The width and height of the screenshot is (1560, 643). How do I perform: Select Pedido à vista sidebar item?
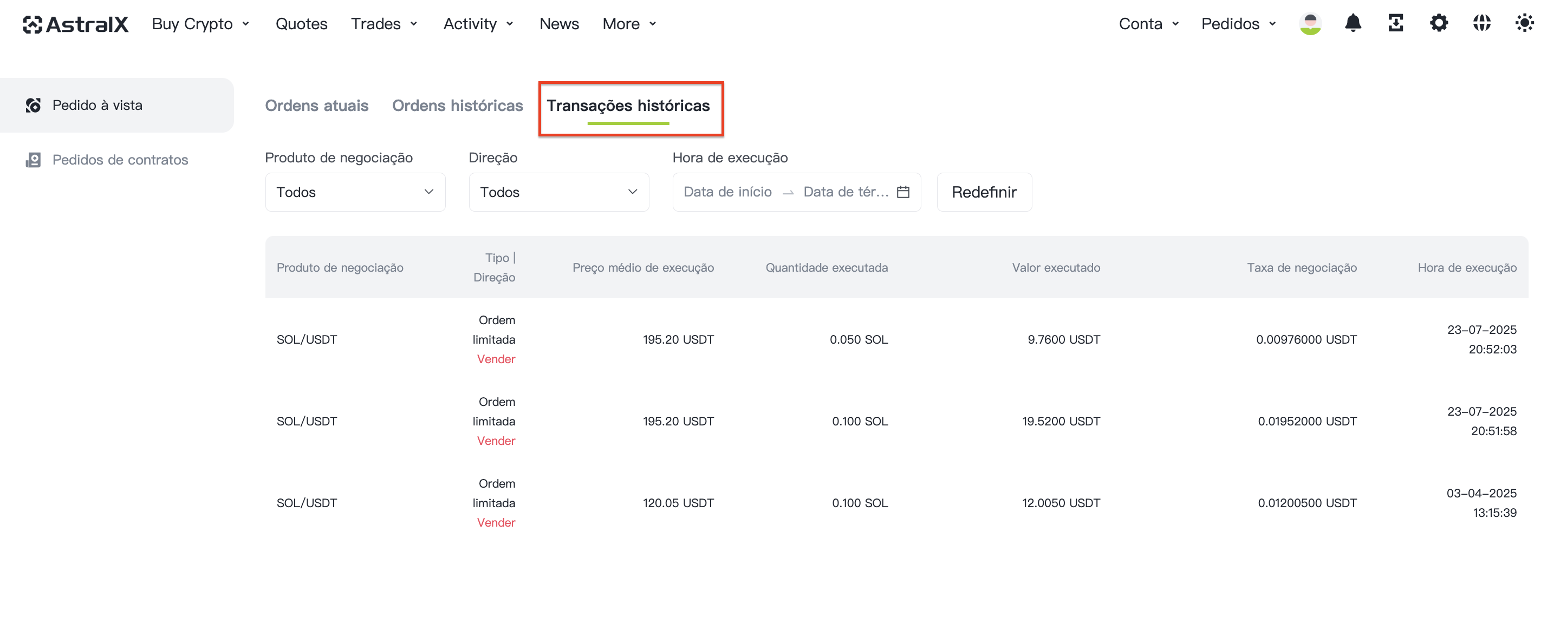[117, 105]
